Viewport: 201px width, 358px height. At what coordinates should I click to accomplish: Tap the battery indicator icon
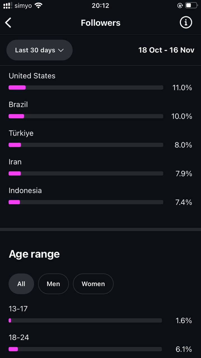191,5
